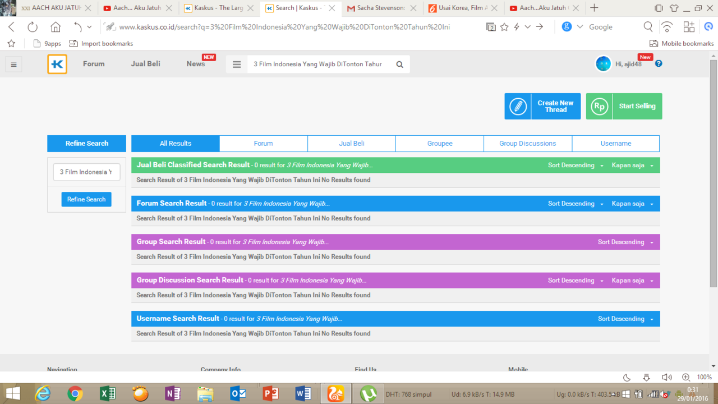Screen dimensions: 718x404
Task: Open Sort Descending dropdown in Jual Beli results
Action: [576, 166]
